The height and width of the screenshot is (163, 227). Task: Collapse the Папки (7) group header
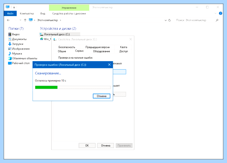pyautogui.click(x=16, y=29)
